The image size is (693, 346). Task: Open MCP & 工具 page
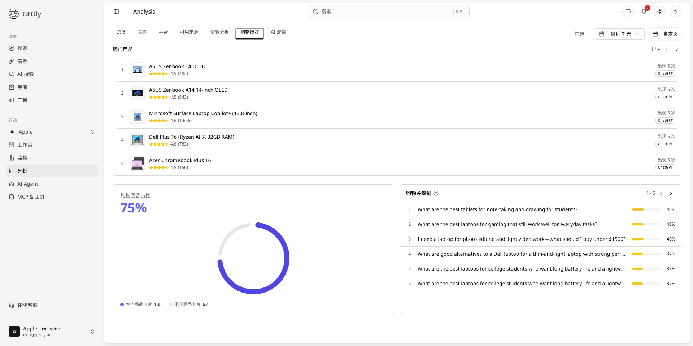[x=52, y=197]
